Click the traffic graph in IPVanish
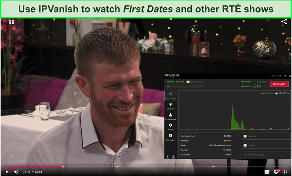 click(x=234, y=110)
